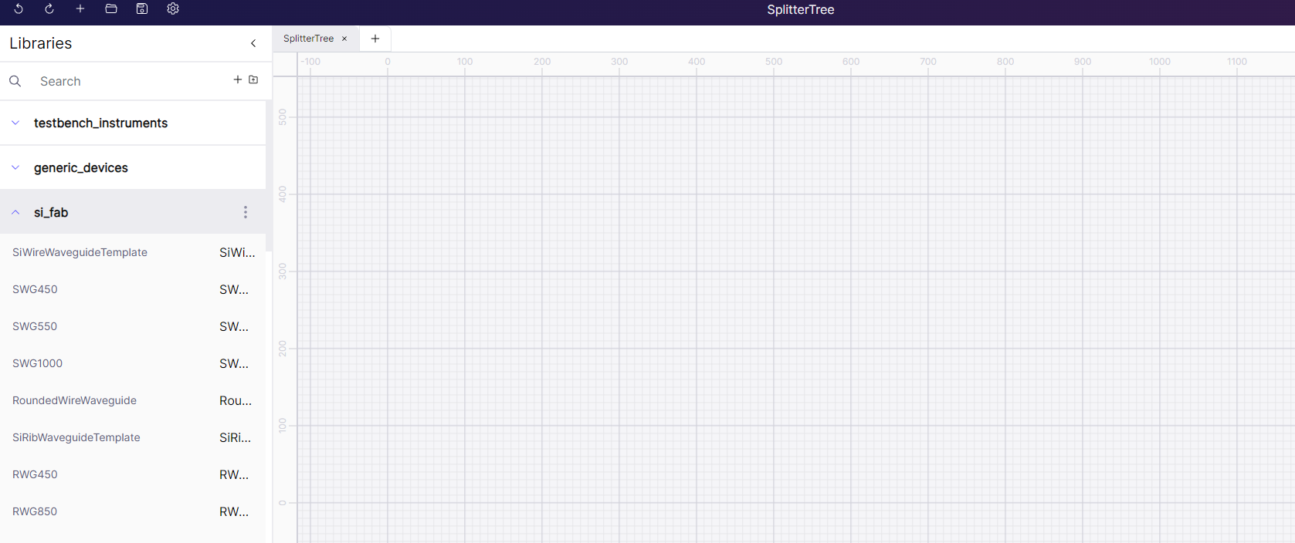This screenshot has width=1295, height=543.
Task: Open settings via gear icon
Action: coord(173,9)
